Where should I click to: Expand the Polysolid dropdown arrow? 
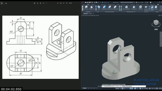pyautogui.click(x=86, y=10)
